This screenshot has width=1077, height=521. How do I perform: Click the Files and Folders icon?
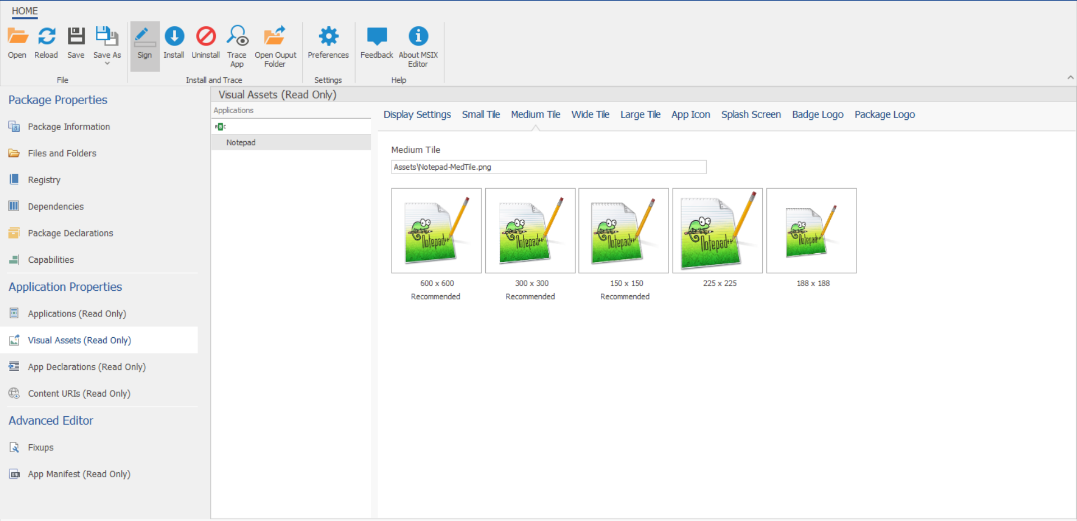[14, 153]
